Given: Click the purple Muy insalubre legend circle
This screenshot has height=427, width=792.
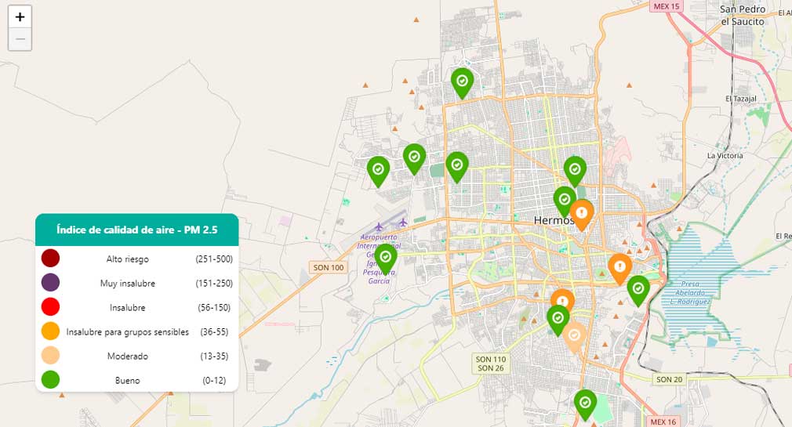Looking at the screenshot, I should [51, 283].
